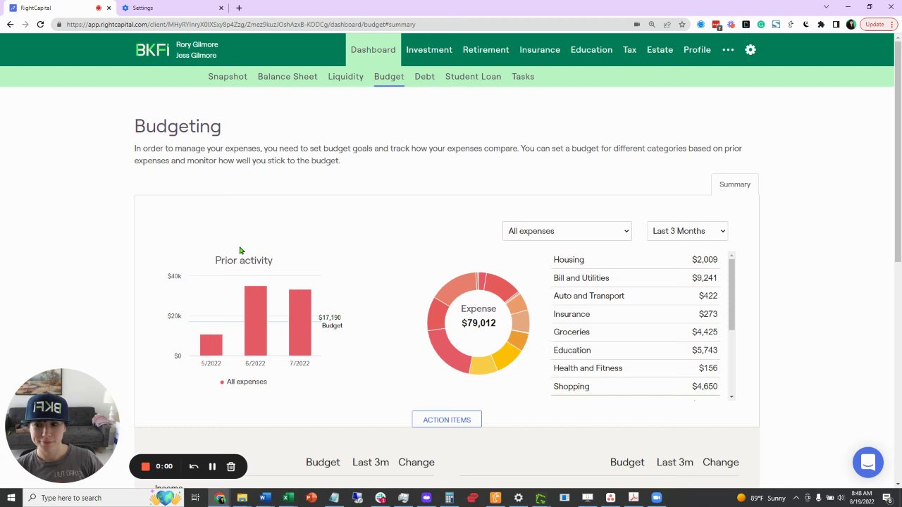Delete the recording with the trash icon
Viewport: 902px width, 507px height.
pos(230,466)
